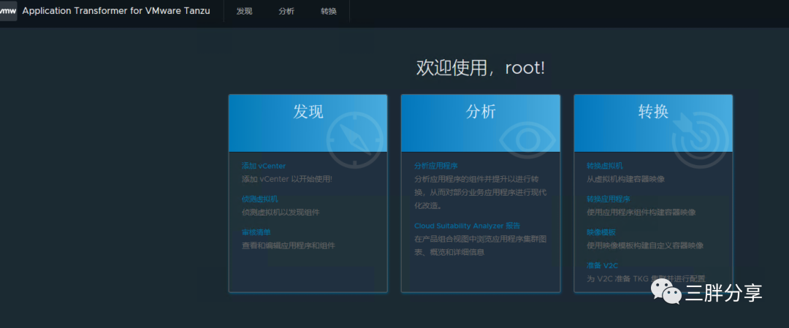Image resolution: width=789 pixels, height=328 pixels.
Task: Click the text 添加 vCenter 以开始使用!
Action: (x=287, y=178)
